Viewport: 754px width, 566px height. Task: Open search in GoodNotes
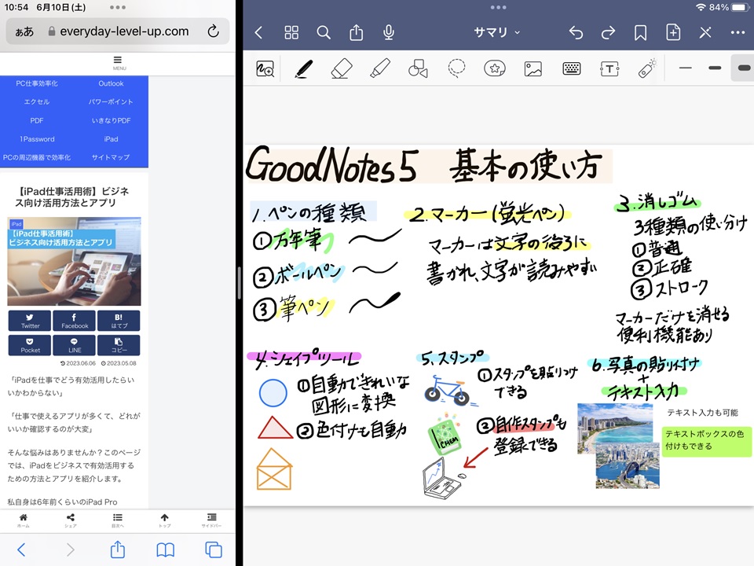click(324, 32)
